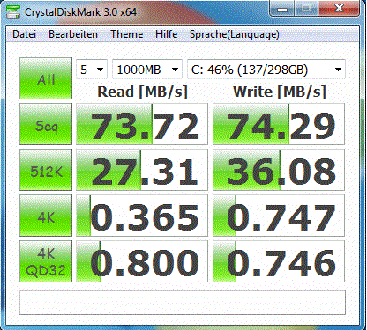This screenshot has width=367, height=330.
Task: Start the Seq benchmark test
Action: pos(46,124)
